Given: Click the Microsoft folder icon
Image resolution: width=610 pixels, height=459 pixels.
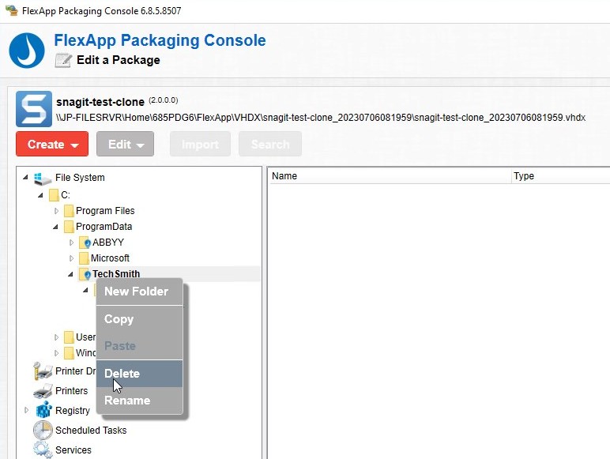Looking at the screenshot, I should pyautogui.click(x=84, y=258).
